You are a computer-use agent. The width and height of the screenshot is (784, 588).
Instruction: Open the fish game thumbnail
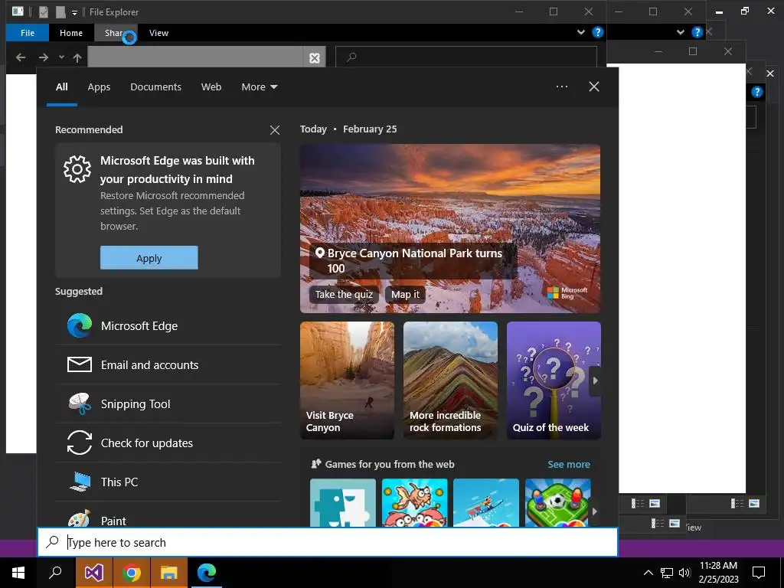click(414, 502)
